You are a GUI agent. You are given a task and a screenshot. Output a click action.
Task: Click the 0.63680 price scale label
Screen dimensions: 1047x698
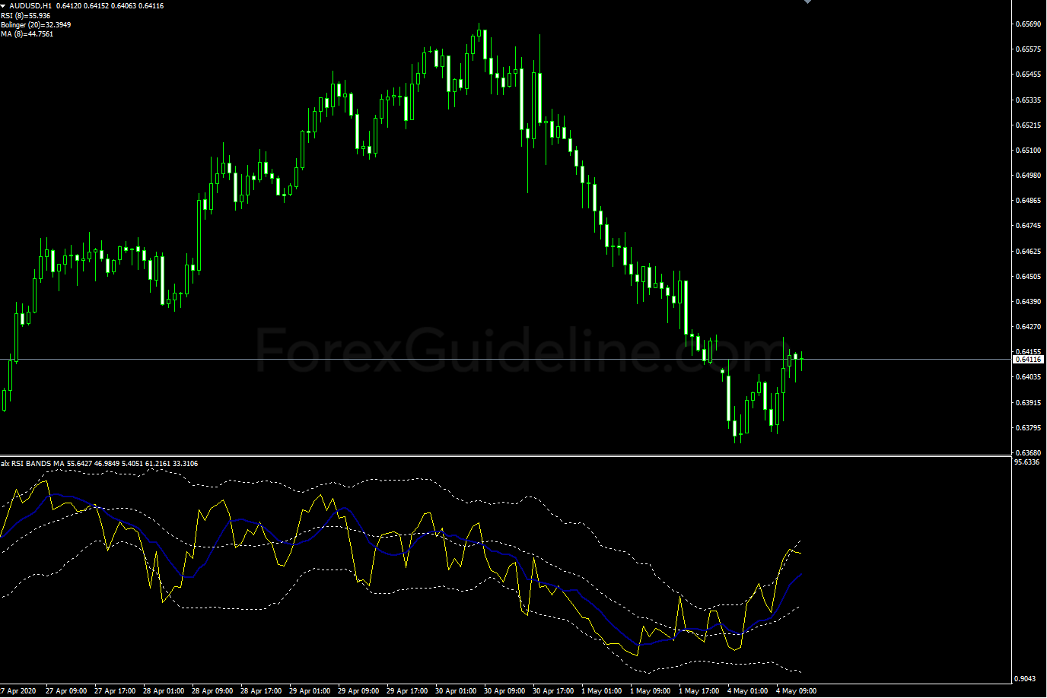pos(1028,453)
